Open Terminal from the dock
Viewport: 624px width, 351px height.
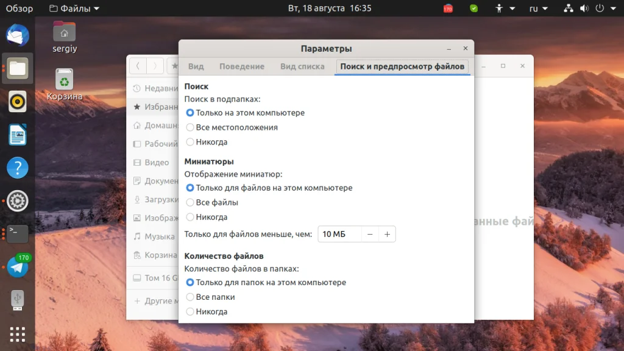pyautogui.click(x=18, y=233)
